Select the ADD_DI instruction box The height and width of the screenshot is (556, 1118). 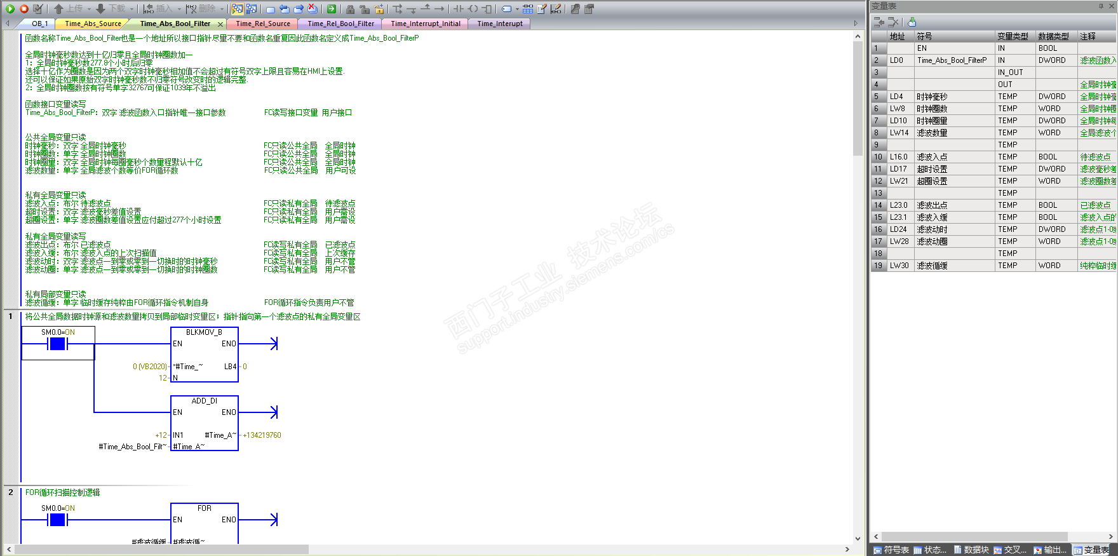[205, 423]
